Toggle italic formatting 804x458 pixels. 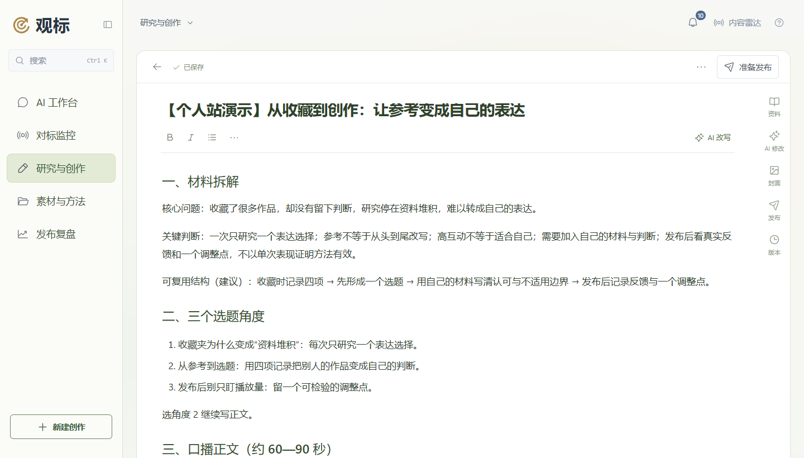pos(191,137)
